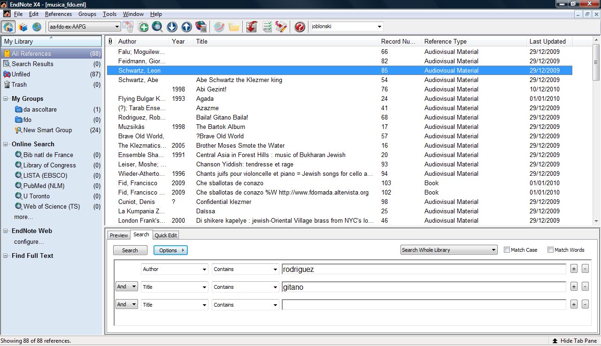
Task: Select The Bartok Album reference row
Action: pyautogui.click(x=339, y=127)
